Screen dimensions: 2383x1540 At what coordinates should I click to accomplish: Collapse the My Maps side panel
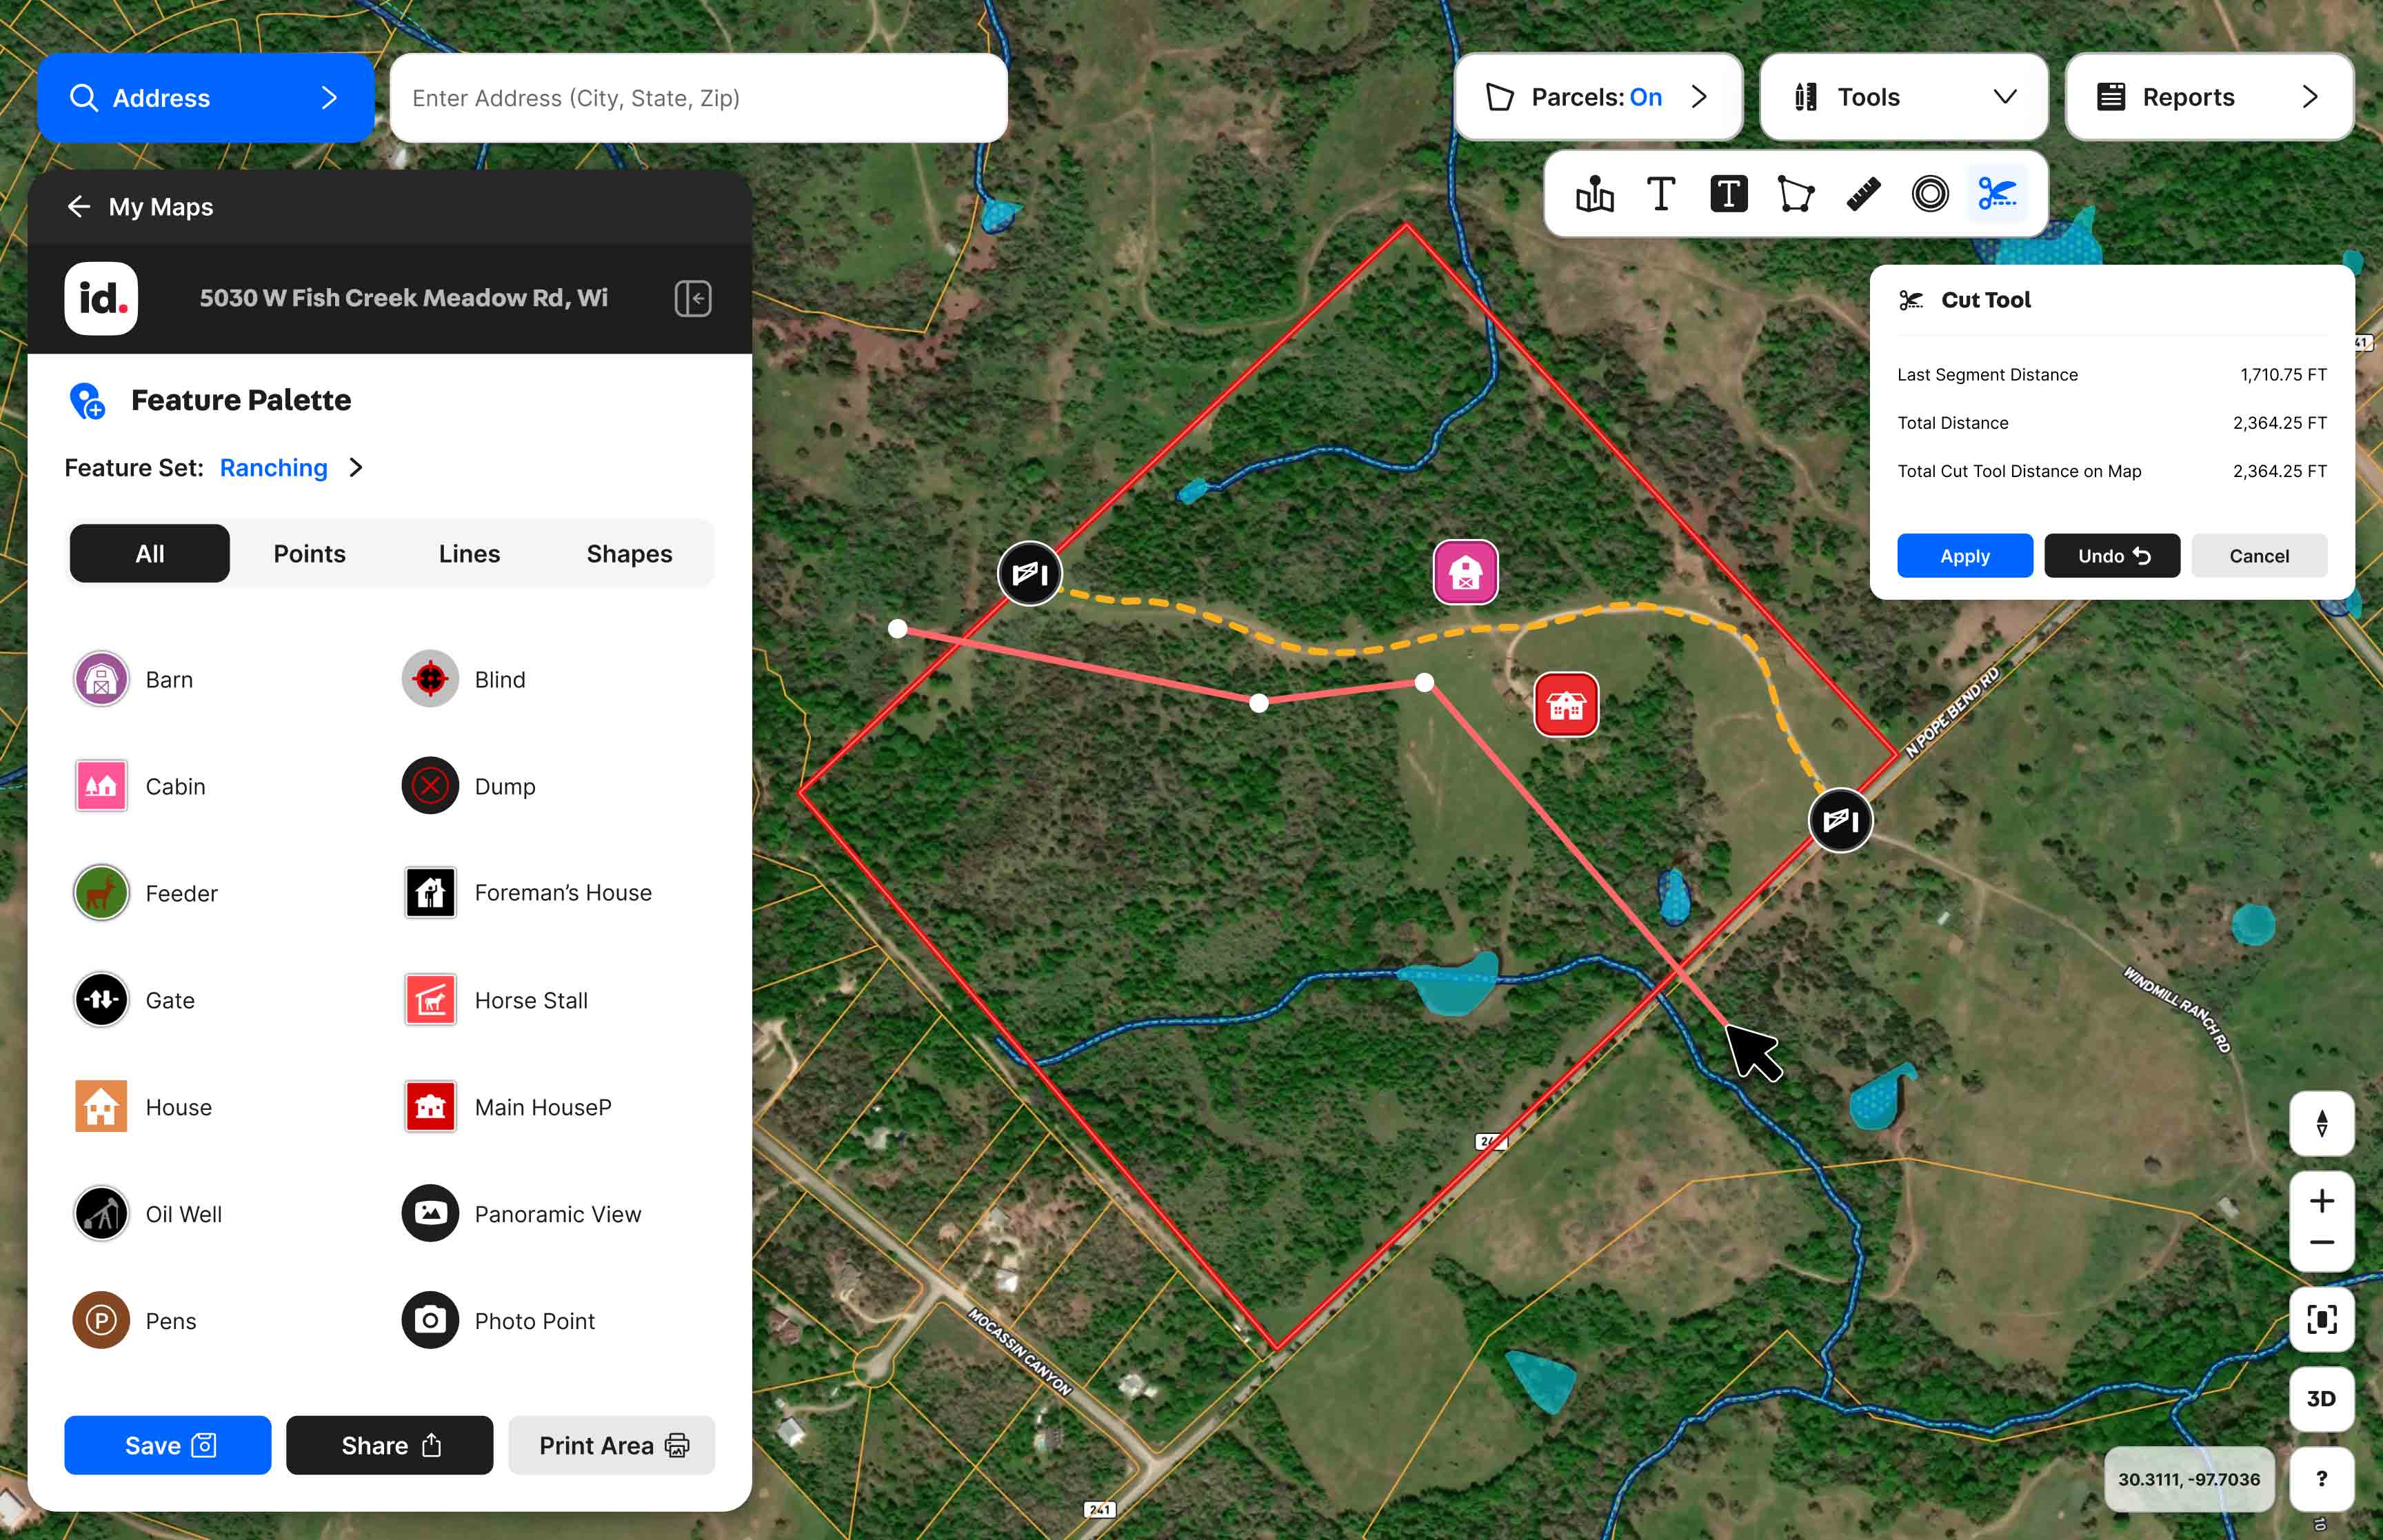(692, 297)
